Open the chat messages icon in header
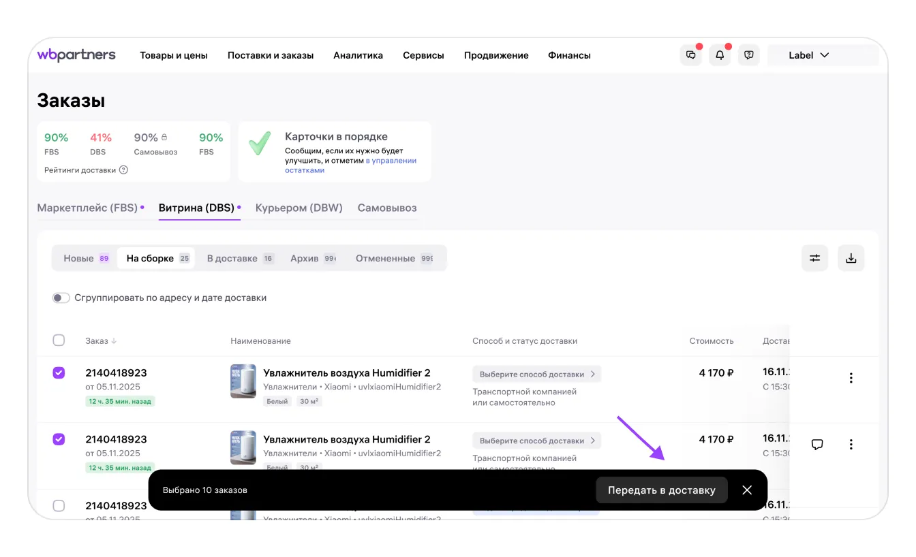Image resolution: width=916 pixels, height=557 pixels. [x=691, y=55]
